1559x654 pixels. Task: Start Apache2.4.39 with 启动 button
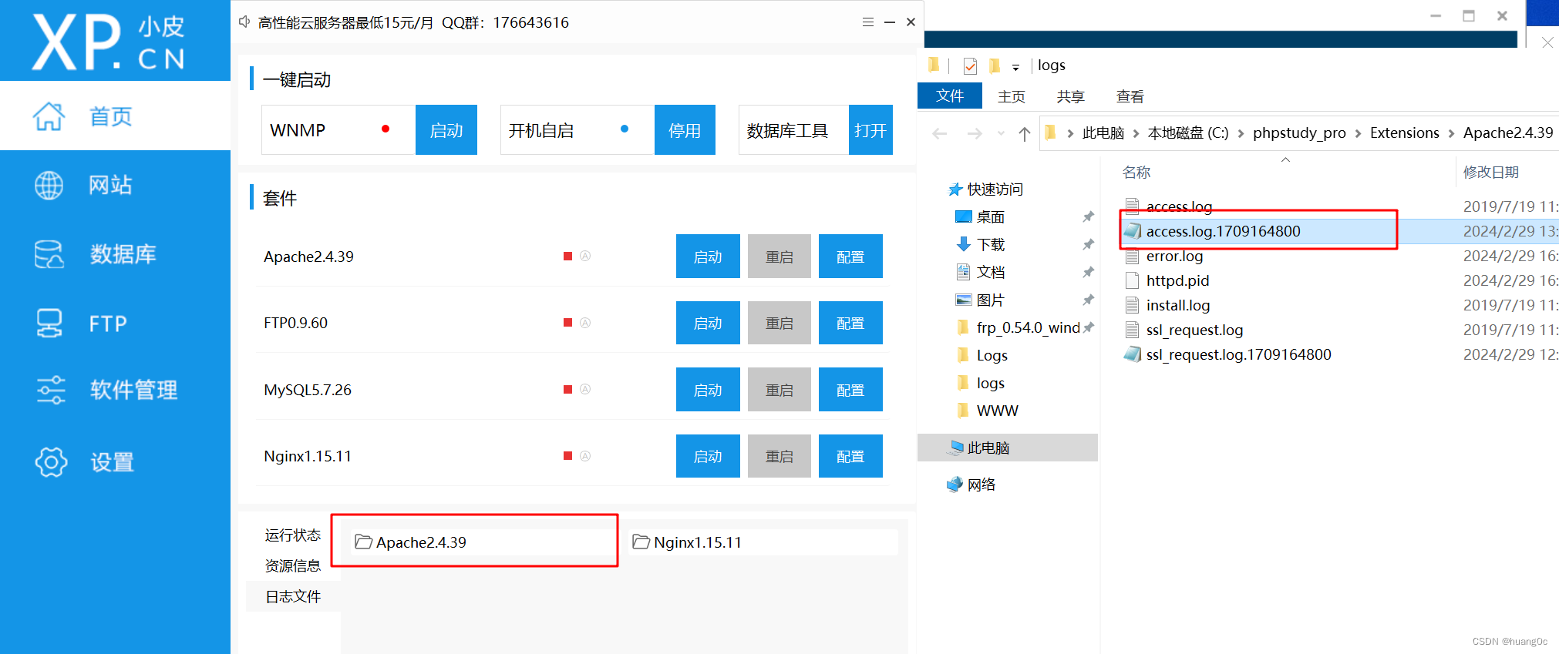pos(708,257)
